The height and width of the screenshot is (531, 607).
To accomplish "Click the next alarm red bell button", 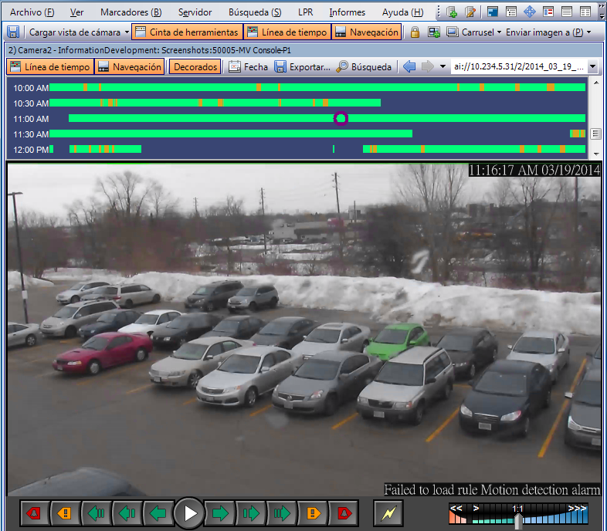I will [344, 513].
